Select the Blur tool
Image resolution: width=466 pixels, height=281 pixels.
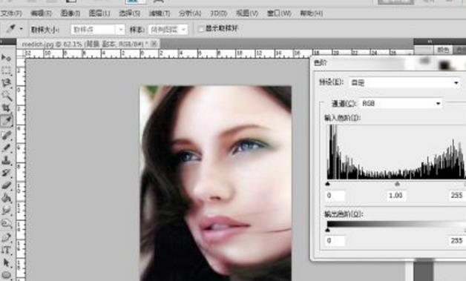pyautogui.click(x=6, y=211)
